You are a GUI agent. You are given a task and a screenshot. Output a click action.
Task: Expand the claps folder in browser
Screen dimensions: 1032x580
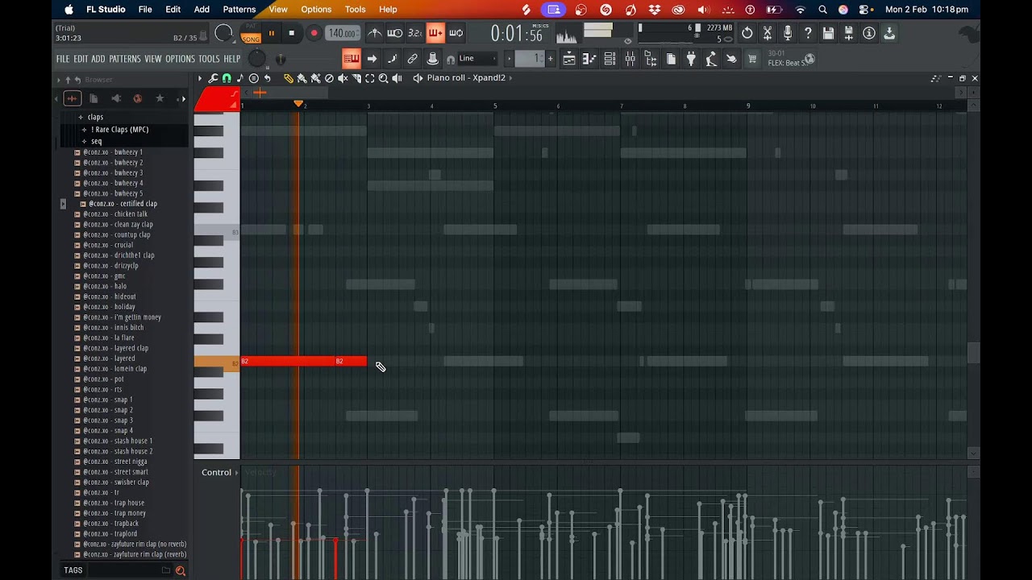click(95, 117)
